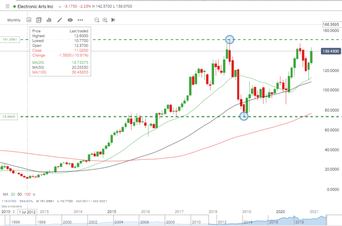Click the circled peak marker near 151
This screenshot has width=342, height=226.
(229, 40)
